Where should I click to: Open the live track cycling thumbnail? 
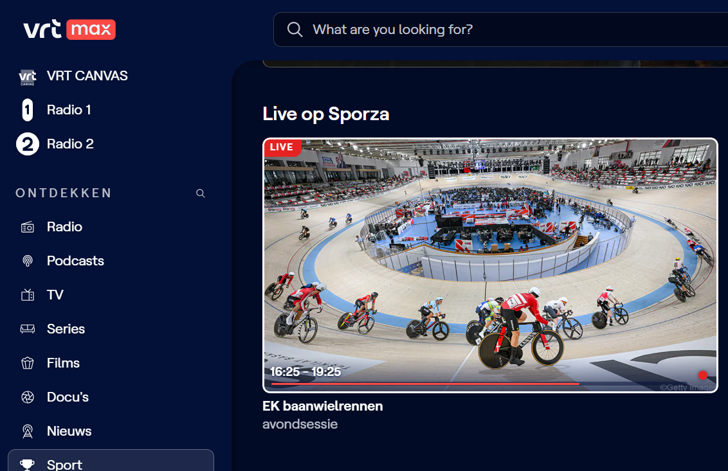tap(490, 265)
